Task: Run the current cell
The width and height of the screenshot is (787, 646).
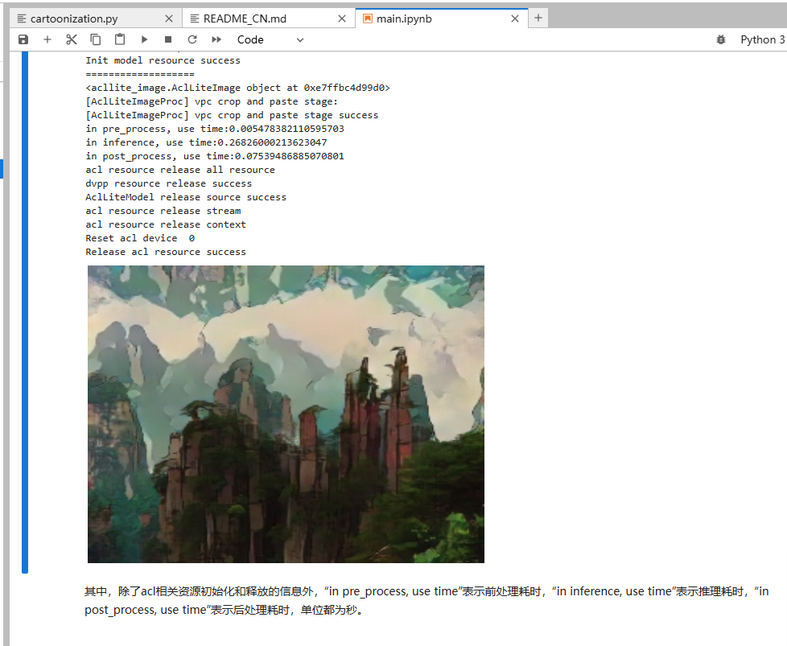Action: pyautogui.click(x=144, y=39)
